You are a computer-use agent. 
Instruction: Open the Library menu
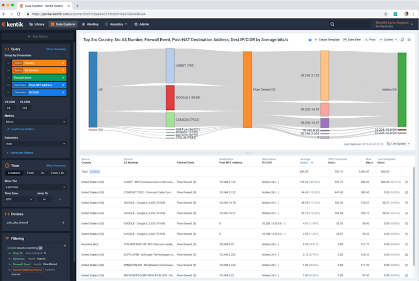[37, 24]
